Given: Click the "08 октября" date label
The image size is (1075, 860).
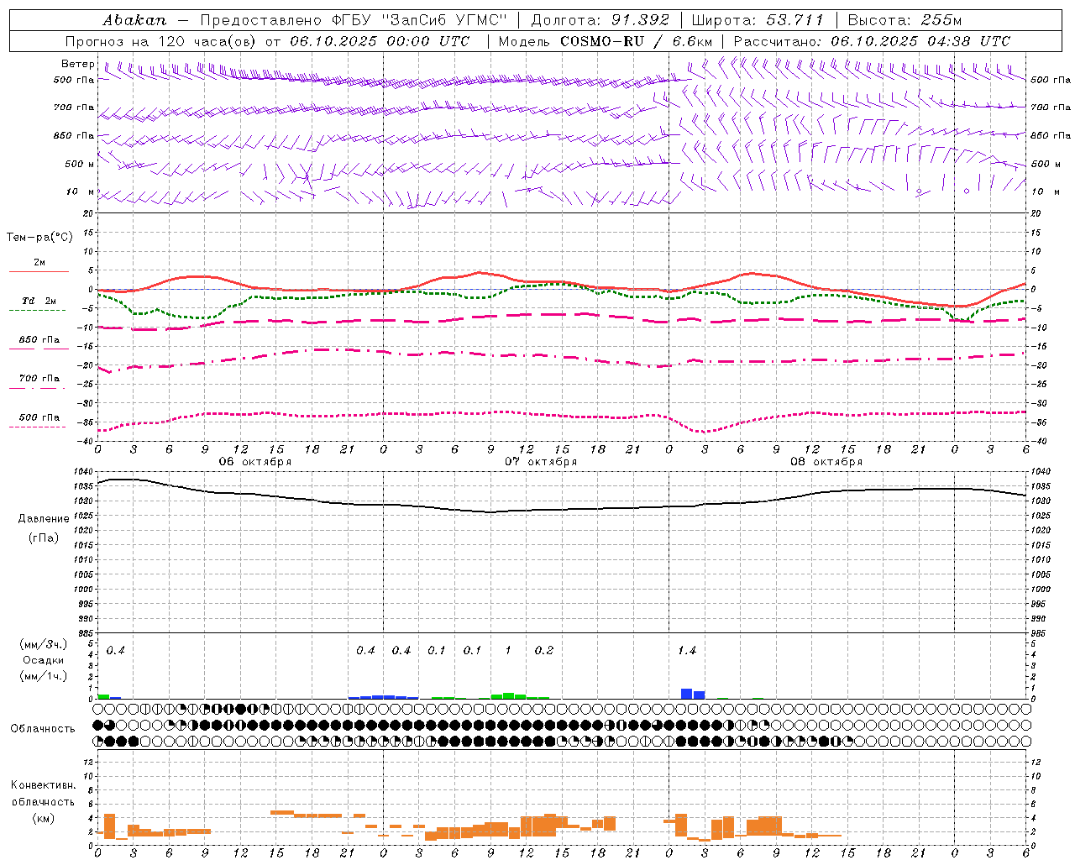Looking at the screenshot, I should click(x=826, y=462).
